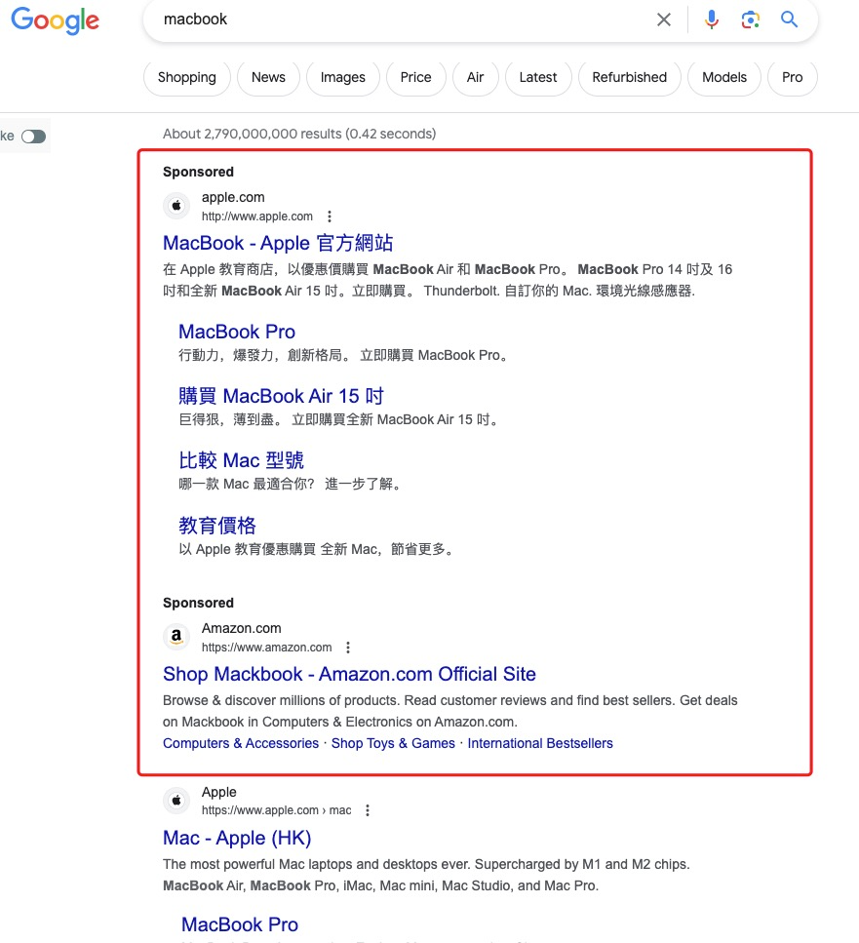The width and height of the screenshot is (859, 943).
Task: Select the News filter chip
Action: [x=268, y=78]
